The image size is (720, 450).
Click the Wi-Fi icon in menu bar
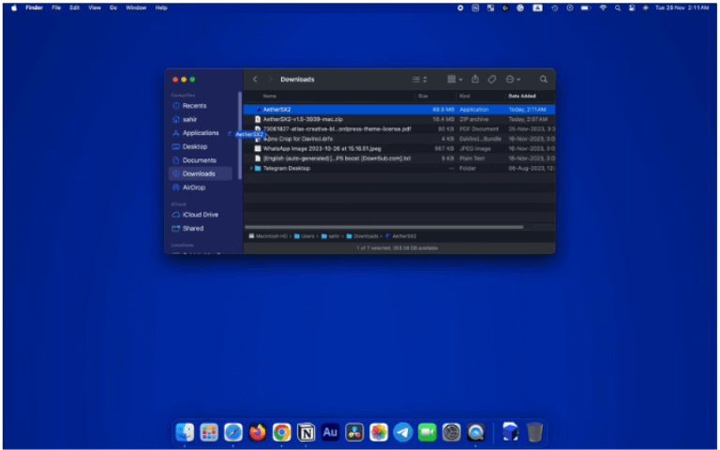603,7
